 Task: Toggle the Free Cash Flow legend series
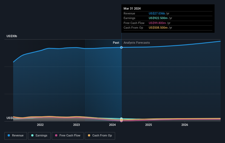68,136
